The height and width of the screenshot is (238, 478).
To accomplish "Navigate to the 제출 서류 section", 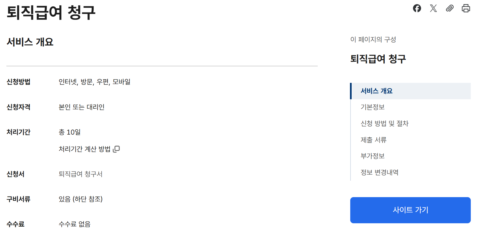I will tap(373, 140).
